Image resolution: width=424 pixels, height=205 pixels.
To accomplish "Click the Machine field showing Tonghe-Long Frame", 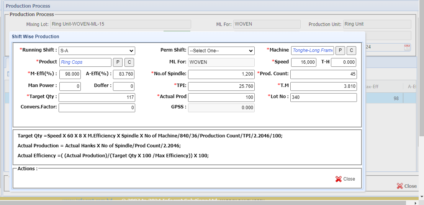I will pos(312,50).
